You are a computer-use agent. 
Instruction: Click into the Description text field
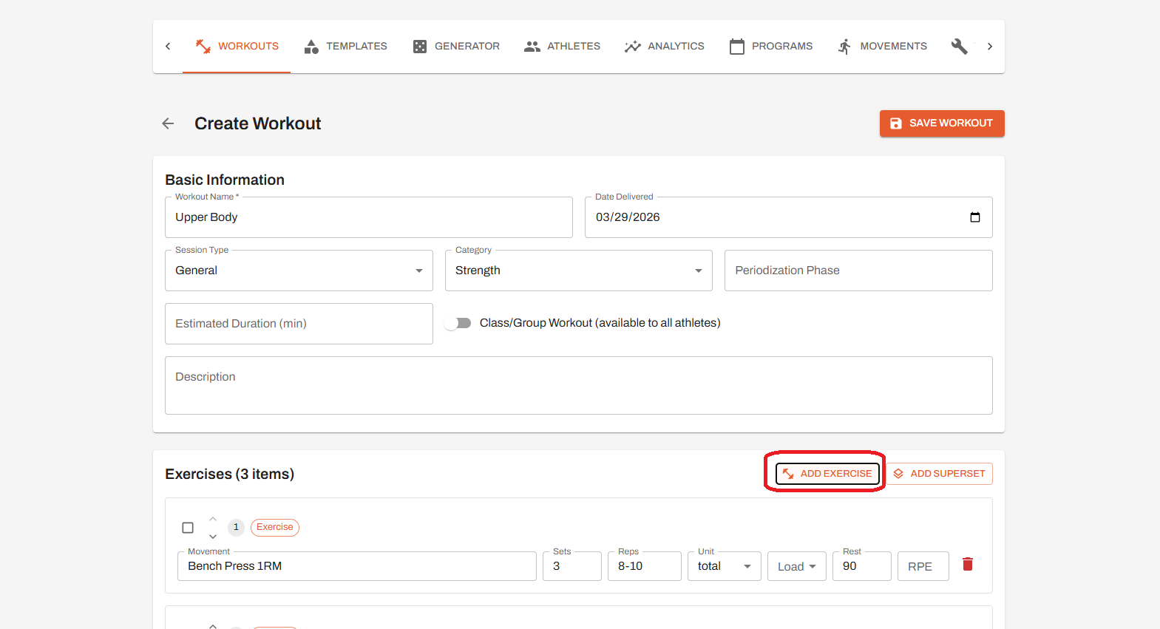click(x=578, y=385)
